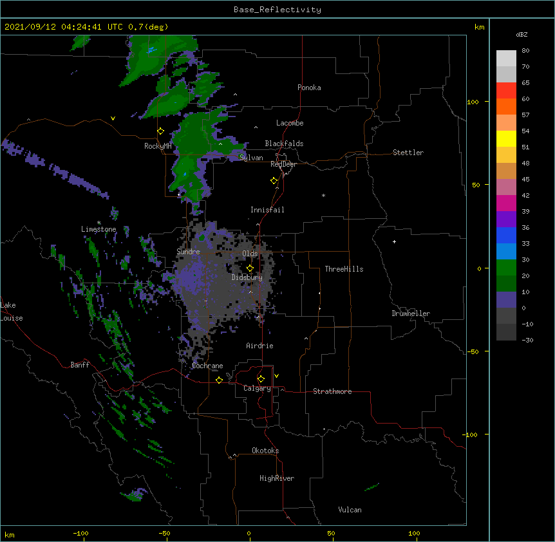Select the Lake Louise label
555x542 pixels.
(12, 312)
